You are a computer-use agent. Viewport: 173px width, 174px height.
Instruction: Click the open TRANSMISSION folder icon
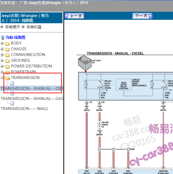pos(7,78)
